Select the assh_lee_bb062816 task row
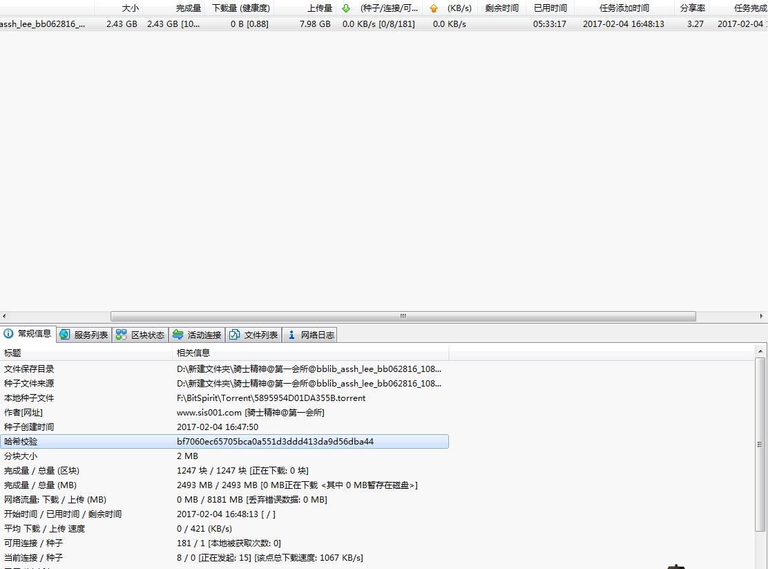The height and width of the screenshot is (569, 768). point(43,24)
